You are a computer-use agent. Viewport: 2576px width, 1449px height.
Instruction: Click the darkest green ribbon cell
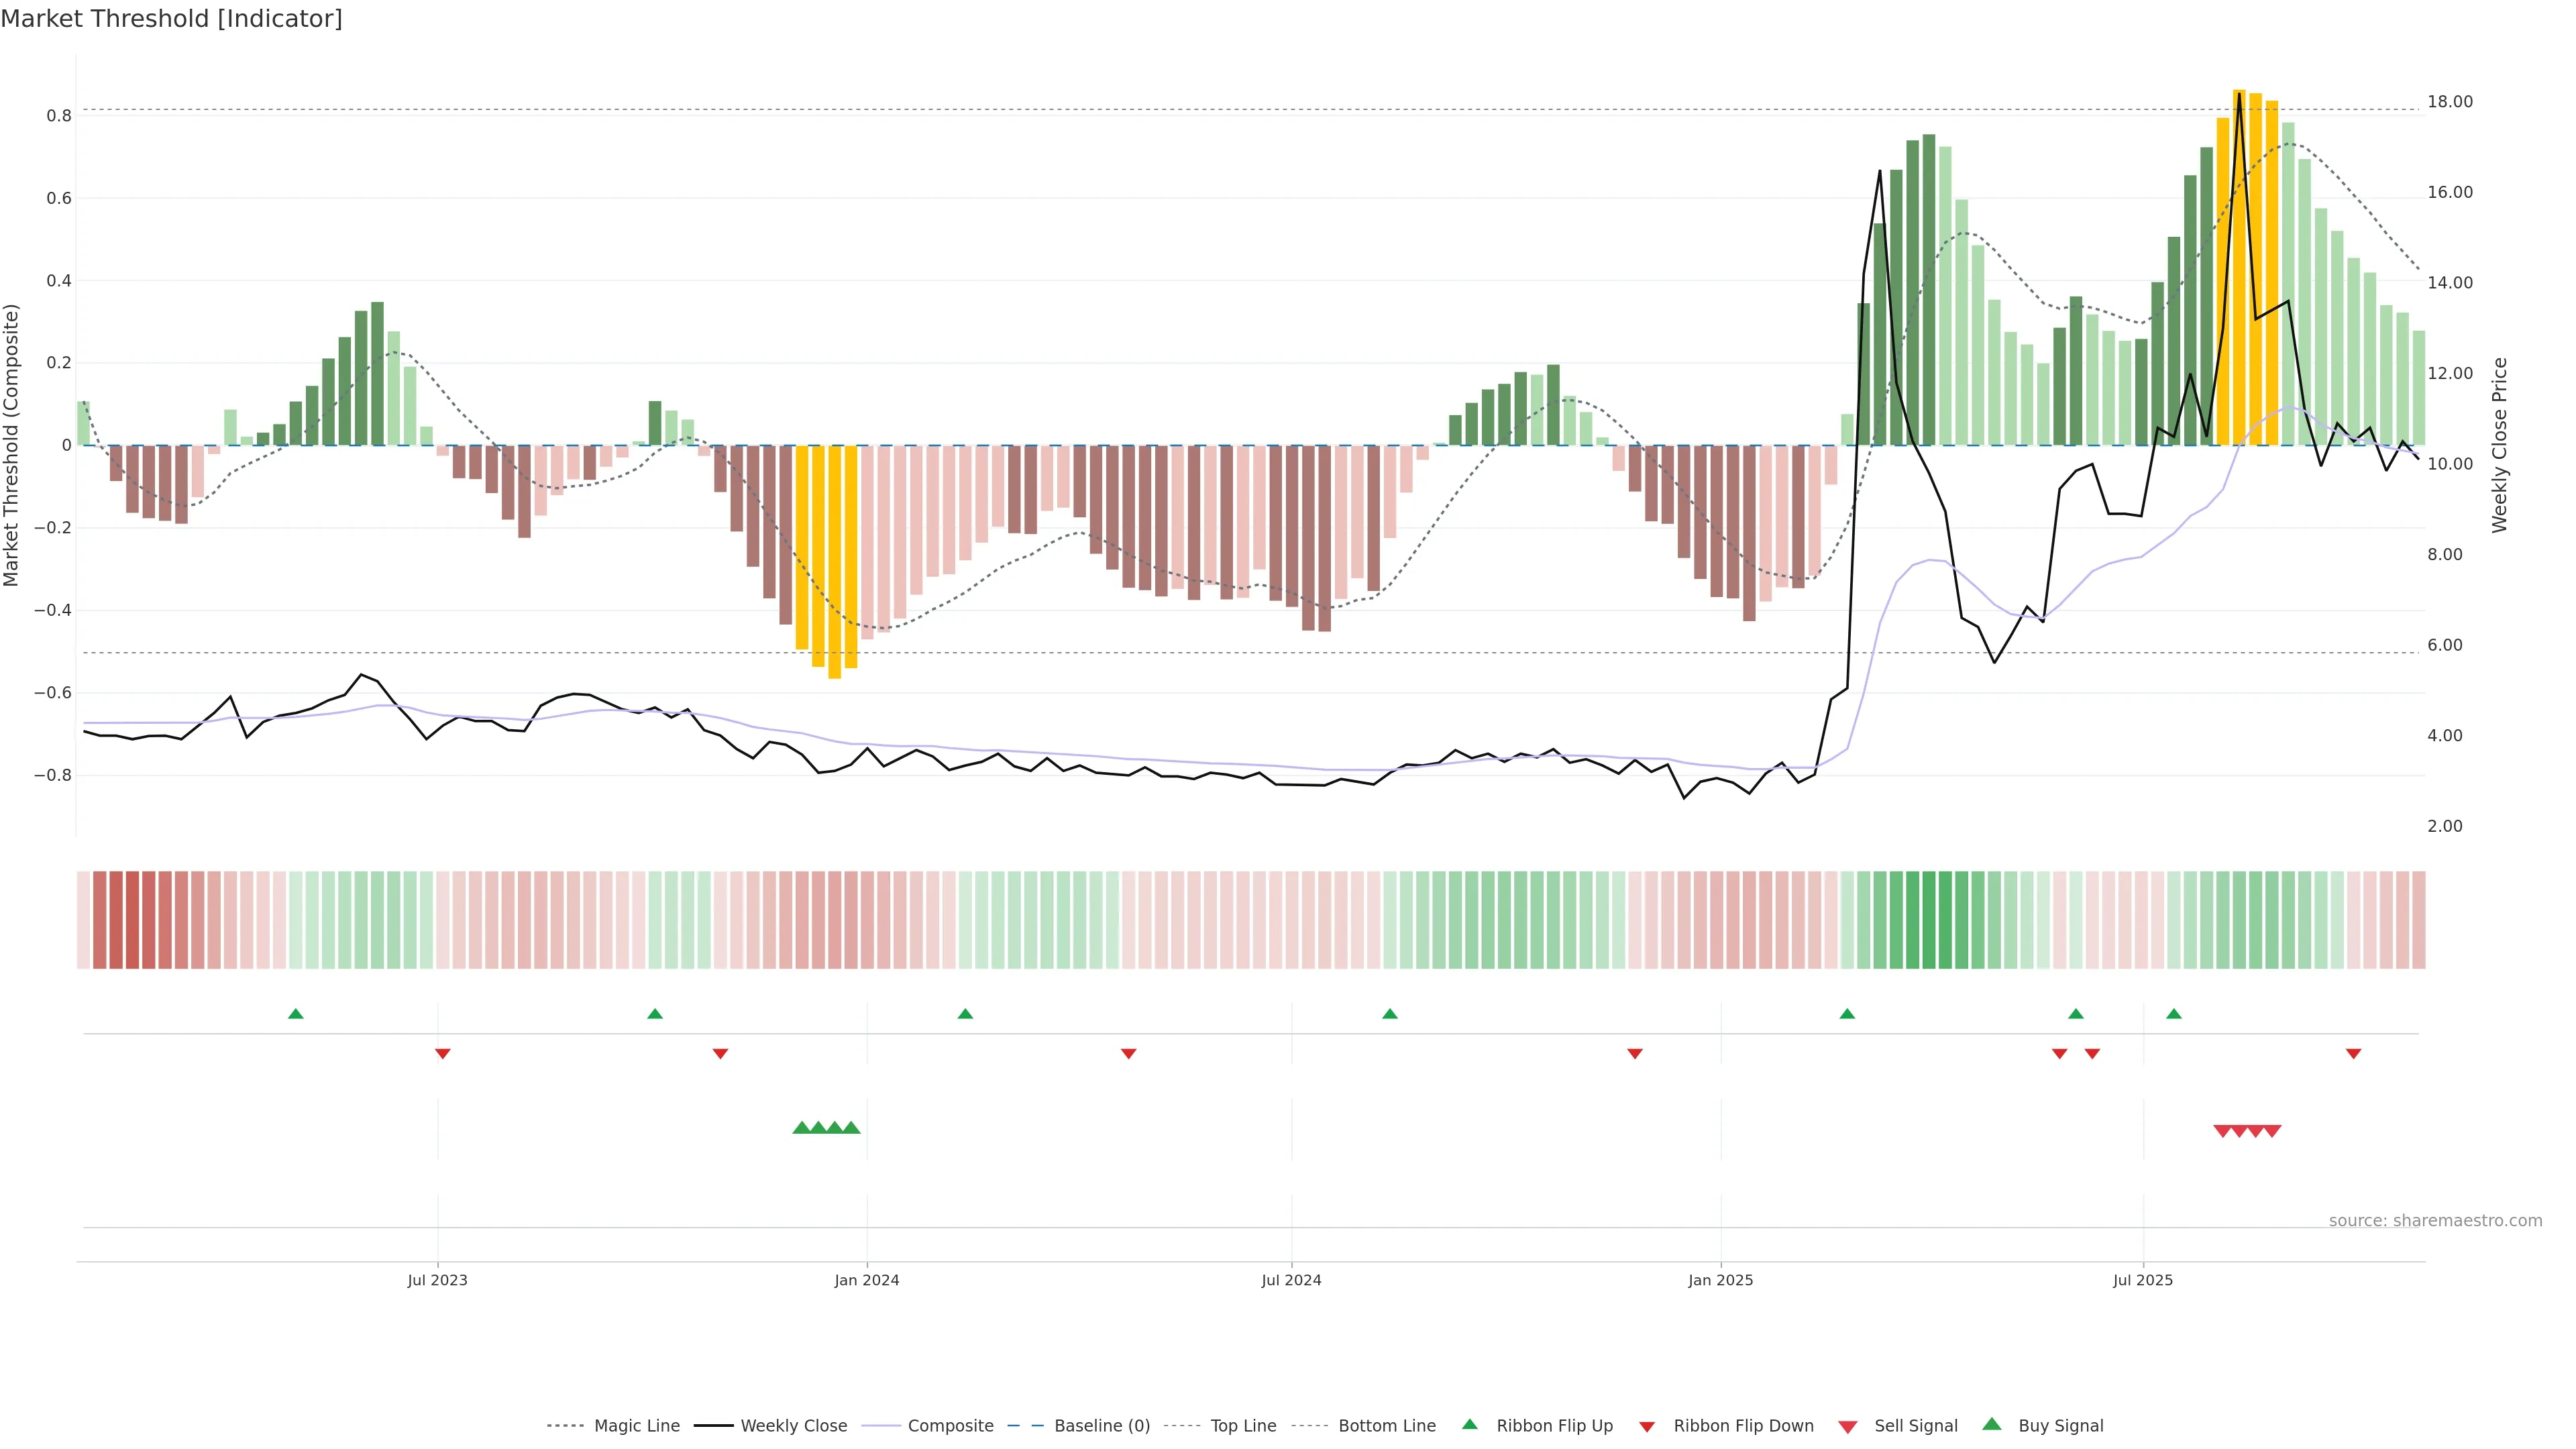click(1929, 920)
